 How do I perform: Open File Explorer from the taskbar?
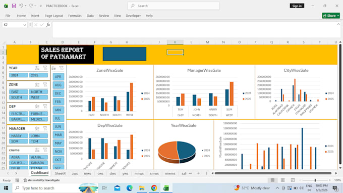[x=142, y=188]
